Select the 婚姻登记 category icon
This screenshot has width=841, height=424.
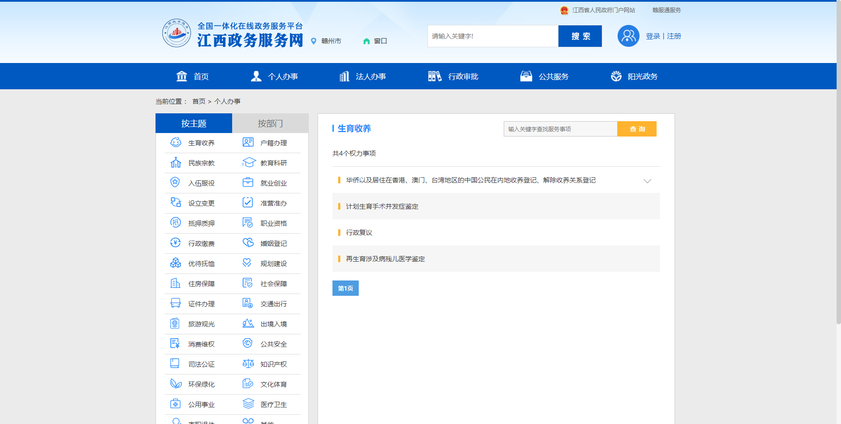point(247,243)
